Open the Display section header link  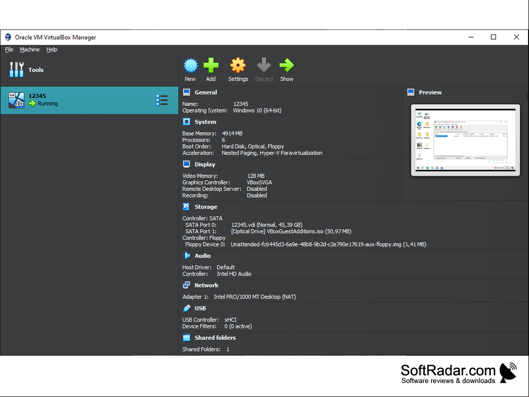click(x=205, y=164)
